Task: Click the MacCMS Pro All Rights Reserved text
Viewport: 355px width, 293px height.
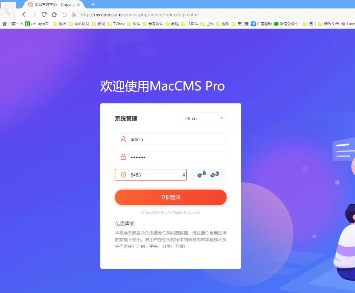Action: point(171,213)
